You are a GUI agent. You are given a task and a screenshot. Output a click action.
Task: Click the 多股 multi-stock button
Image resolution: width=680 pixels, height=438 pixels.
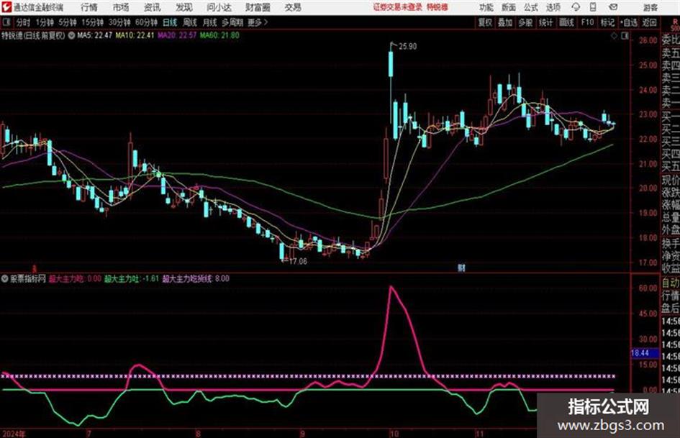[x=525, y=22]
